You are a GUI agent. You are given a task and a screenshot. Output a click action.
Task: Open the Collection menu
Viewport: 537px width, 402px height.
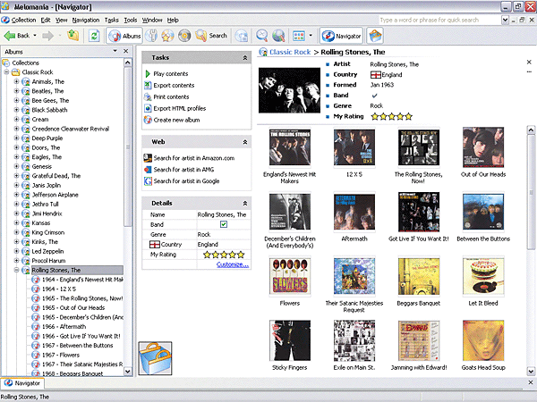23,19
